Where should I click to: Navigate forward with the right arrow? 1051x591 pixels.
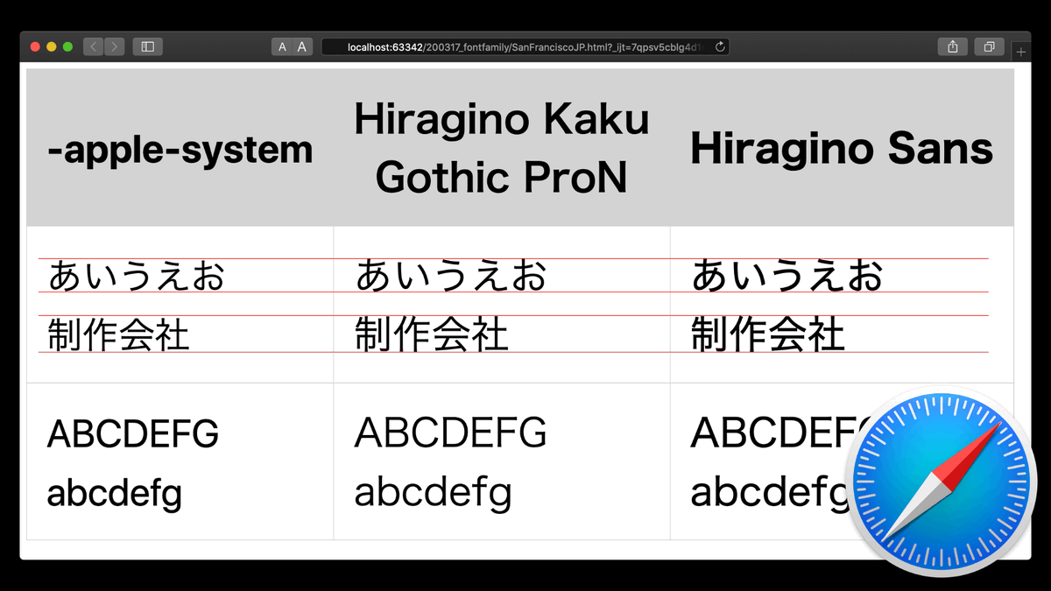coord(114,47)
